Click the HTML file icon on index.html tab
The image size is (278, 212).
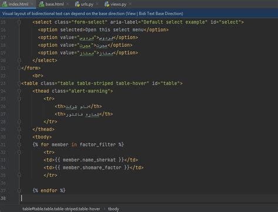point(4,4)
